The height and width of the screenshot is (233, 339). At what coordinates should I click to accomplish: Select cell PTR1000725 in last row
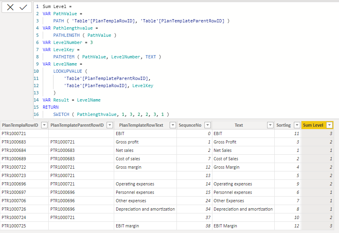(24, 226)
